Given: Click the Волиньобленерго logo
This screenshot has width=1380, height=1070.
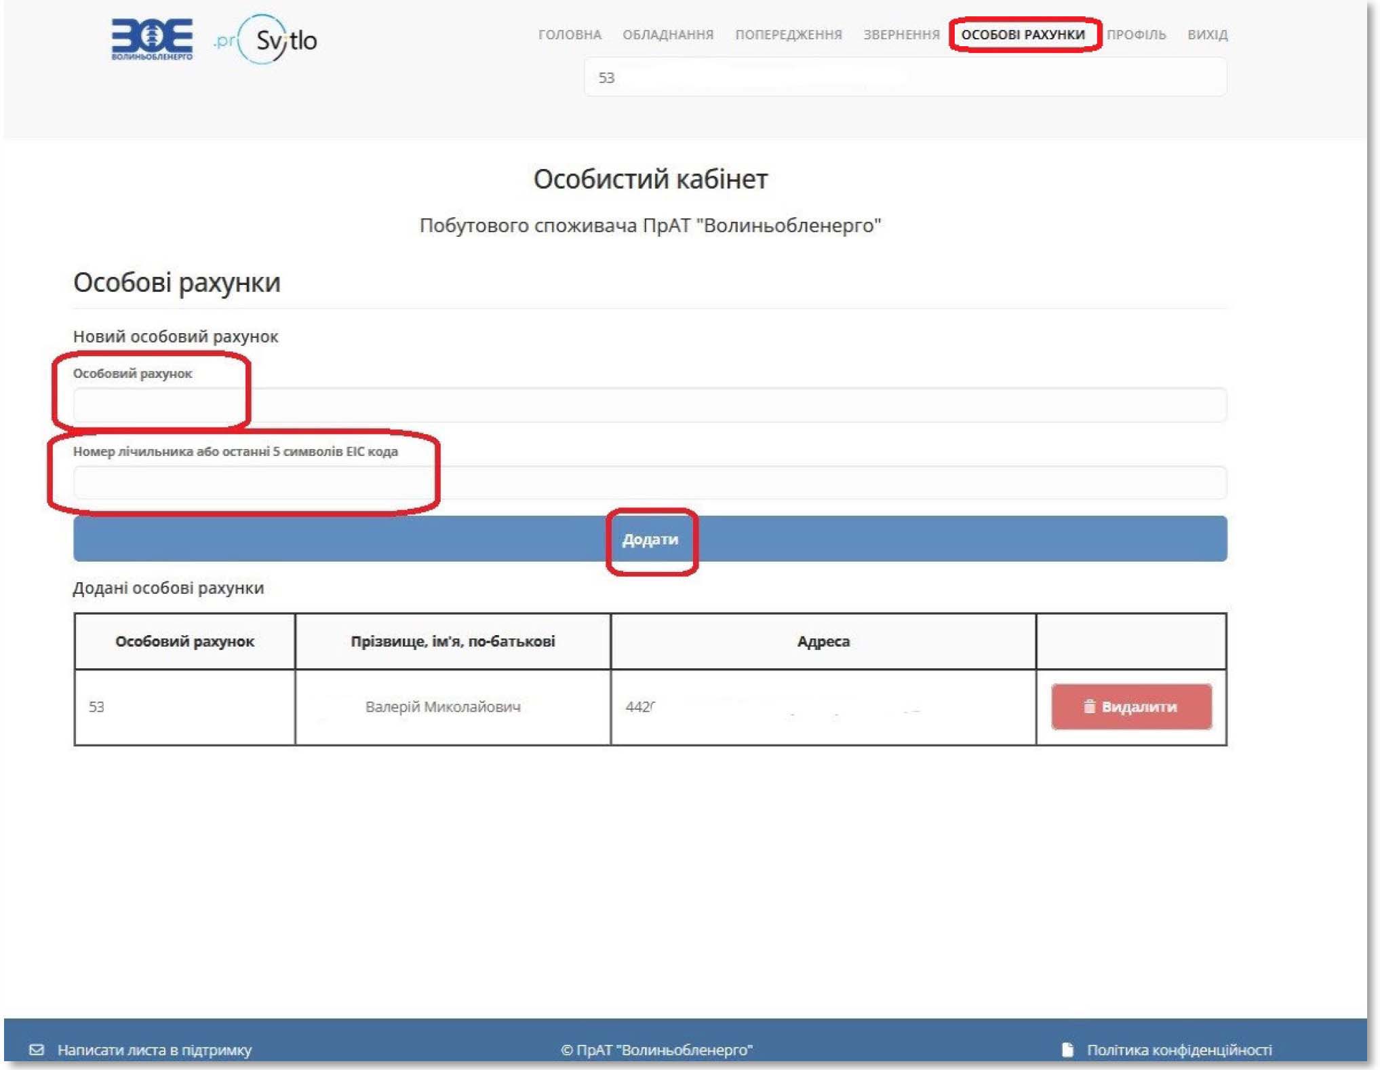Looking at the screenshot, I should click(152, 39).
